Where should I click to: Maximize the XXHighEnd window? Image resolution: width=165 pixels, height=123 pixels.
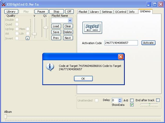point(155,4)
